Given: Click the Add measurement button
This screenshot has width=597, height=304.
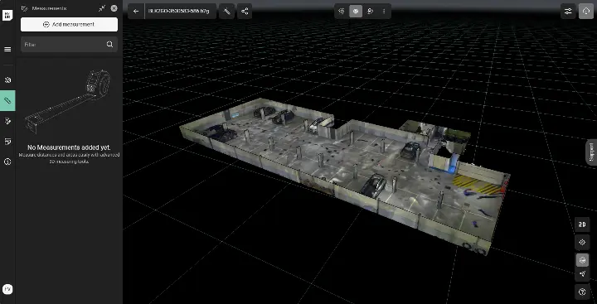Looking at the screenshot, I should (x=69, y=24).
